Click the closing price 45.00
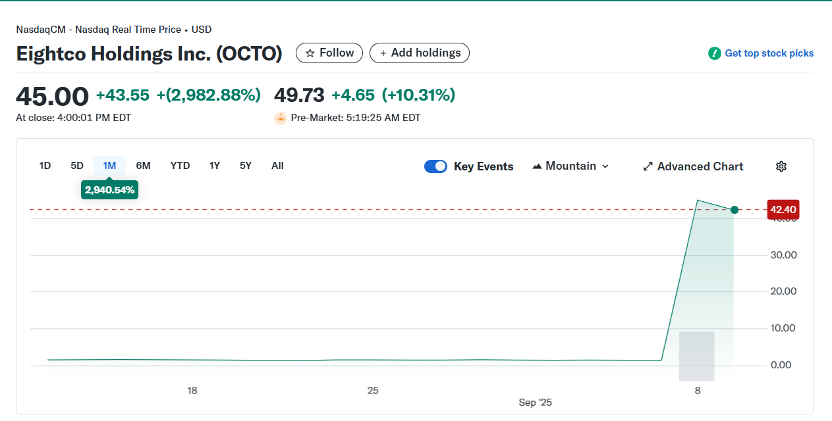The image size is (832, 421). pyautogui.click(x=52, y=97)
